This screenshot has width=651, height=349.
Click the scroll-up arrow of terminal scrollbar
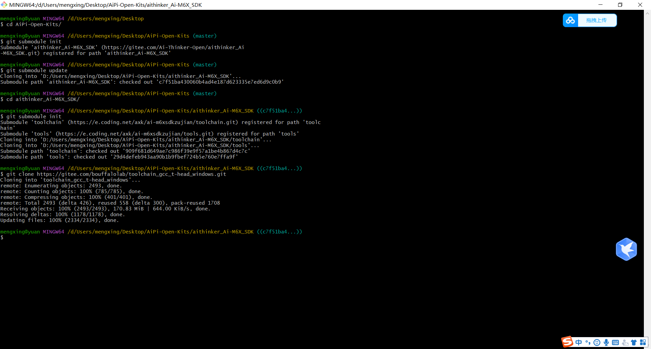647,14
